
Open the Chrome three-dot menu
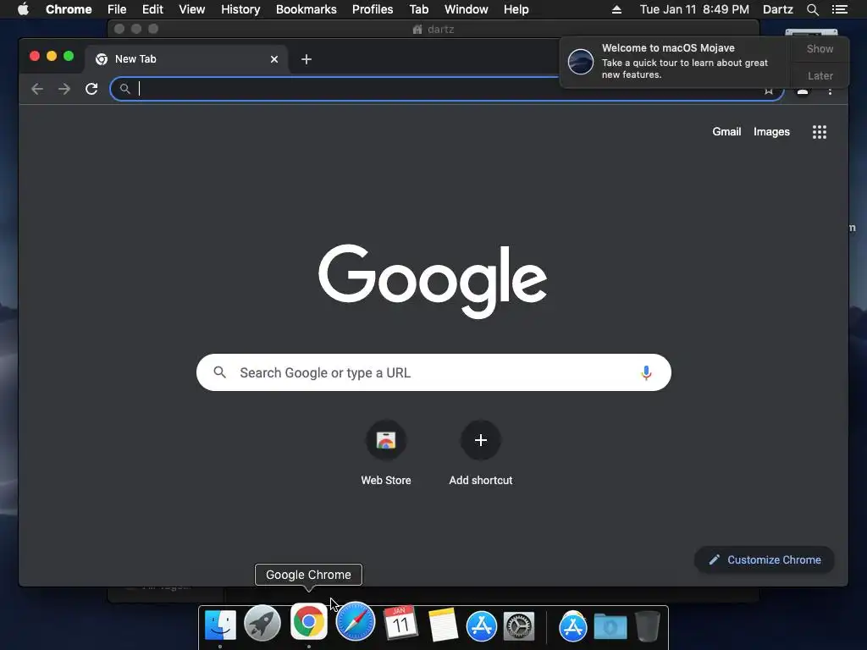(830, 91)
